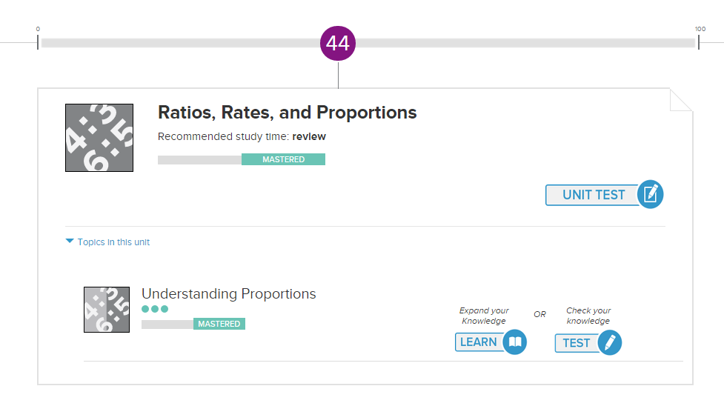Screen dimensions: 724x406
Task: Collapse the Topics in this unit triangle
Action: click(70, 241)
